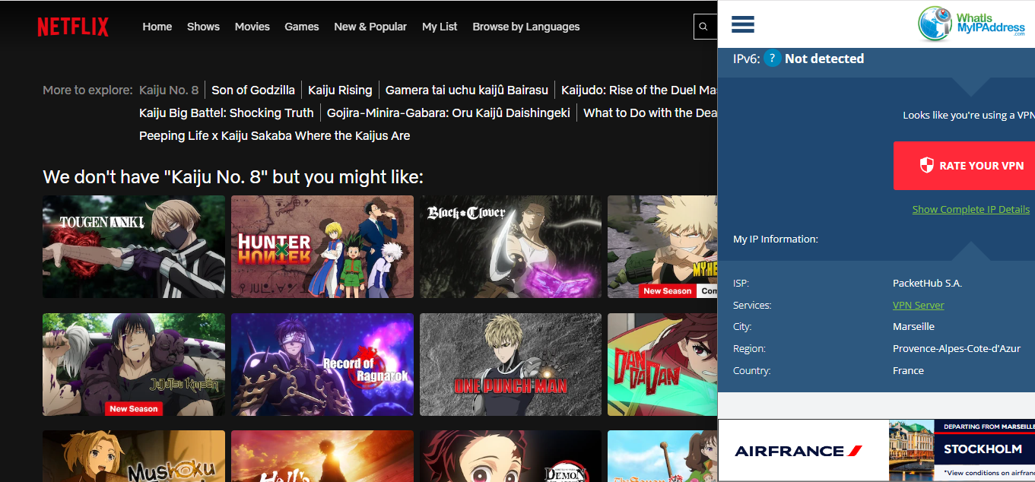Open My List

coord(440,27)
